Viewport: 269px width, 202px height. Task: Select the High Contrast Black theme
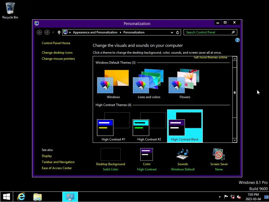coord(185,126)
